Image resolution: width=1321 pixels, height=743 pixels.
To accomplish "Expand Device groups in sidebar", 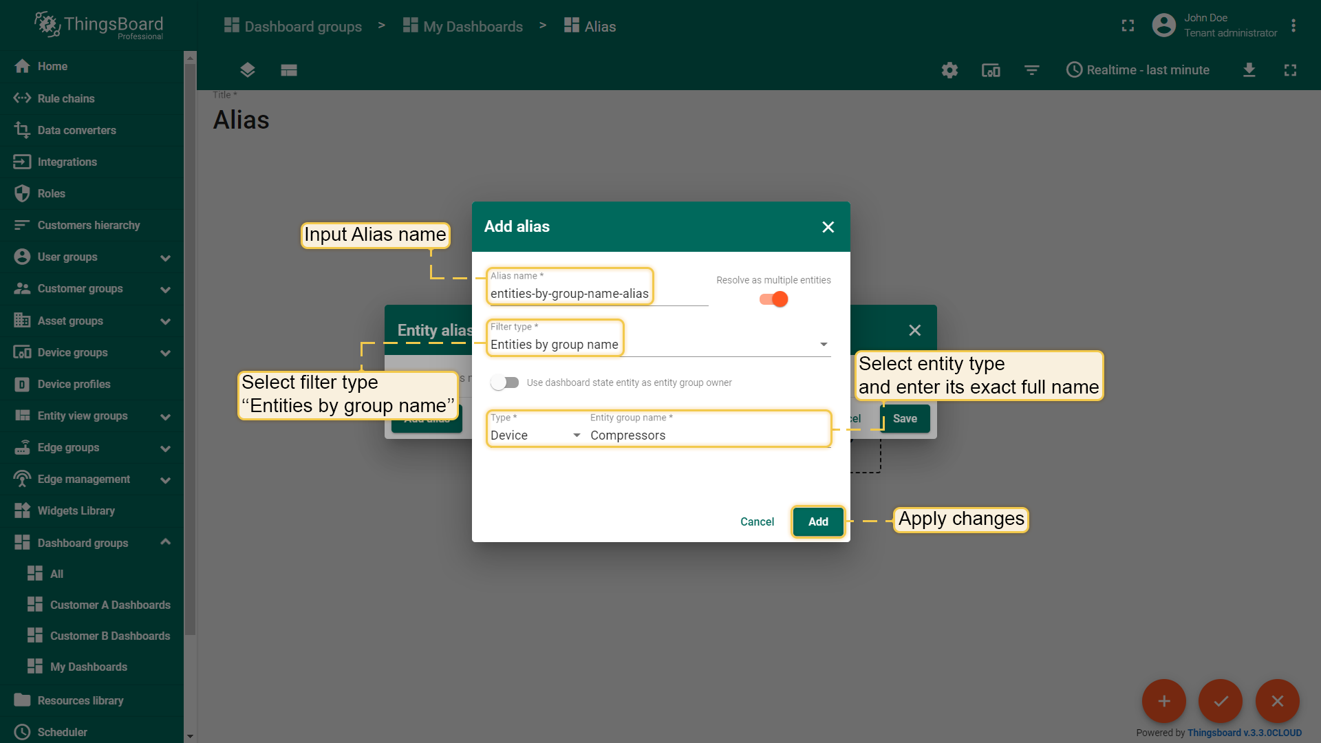I will (x=165, y=353).
